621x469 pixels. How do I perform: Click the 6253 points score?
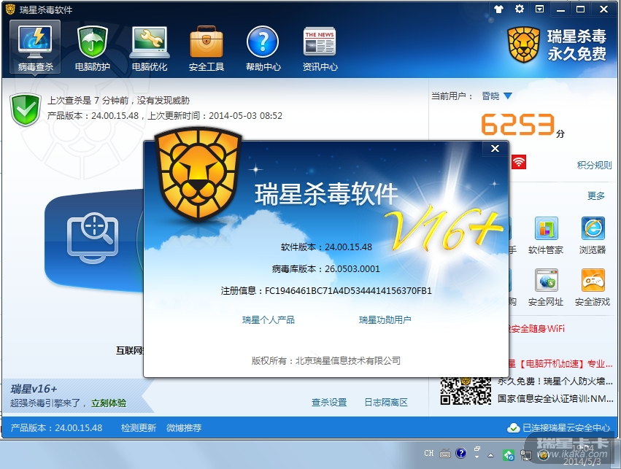(518, 125)
